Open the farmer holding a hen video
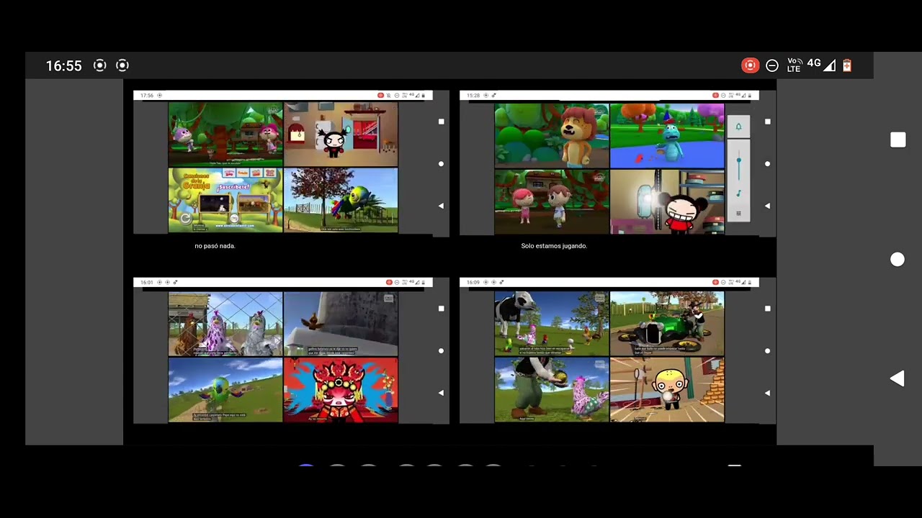This screenshot has height=518, width=922. [552, 390]
